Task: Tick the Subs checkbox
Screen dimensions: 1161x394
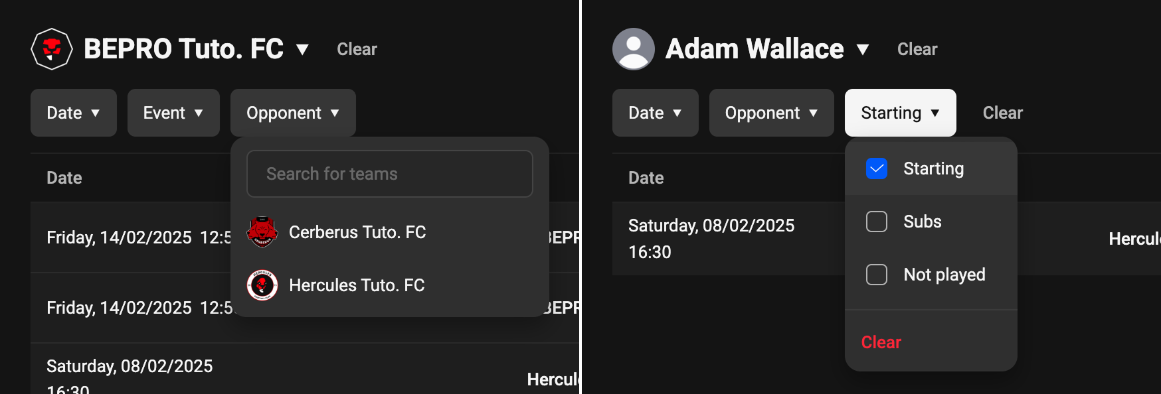Action: (877, 222)
